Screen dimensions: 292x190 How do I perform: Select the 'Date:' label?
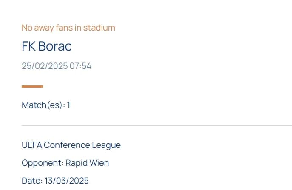point(32,181)
